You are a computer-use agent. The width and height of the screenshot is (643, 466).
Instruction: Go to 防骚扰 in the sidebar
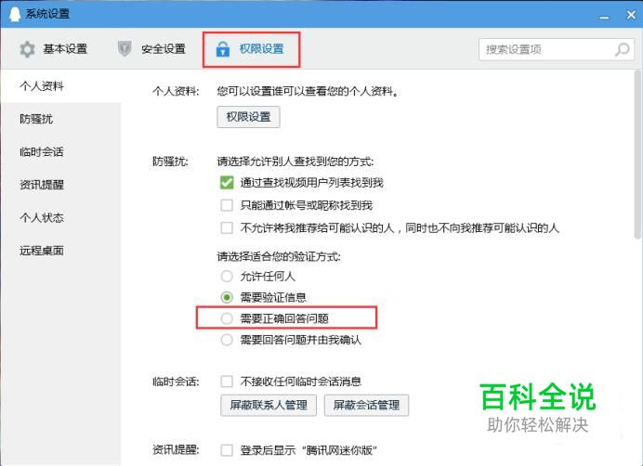(x=60, y=119)
